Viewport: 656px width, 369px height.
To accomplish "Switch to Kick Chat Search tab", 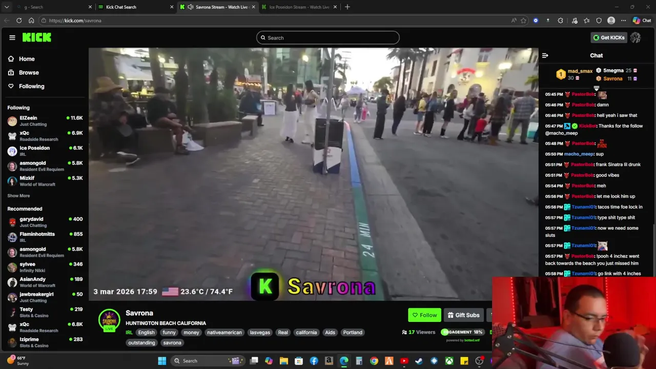I will click(x=136, y=7).
